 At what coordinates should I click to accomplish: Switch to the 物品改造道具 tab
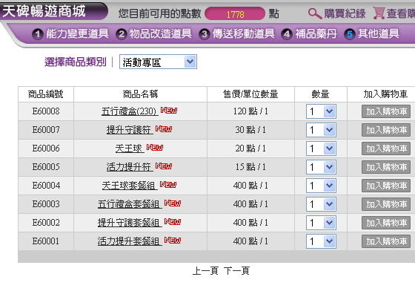(x=160, y=34)
